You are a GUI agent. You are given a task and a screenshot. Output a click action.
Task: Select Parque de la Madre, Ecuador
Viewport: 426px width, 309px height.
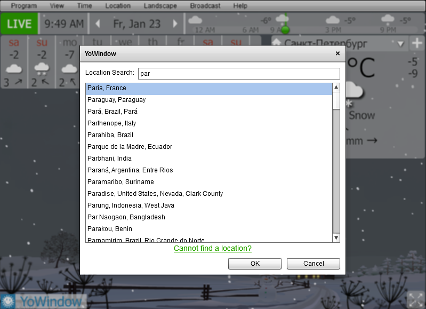pos(208,147)
